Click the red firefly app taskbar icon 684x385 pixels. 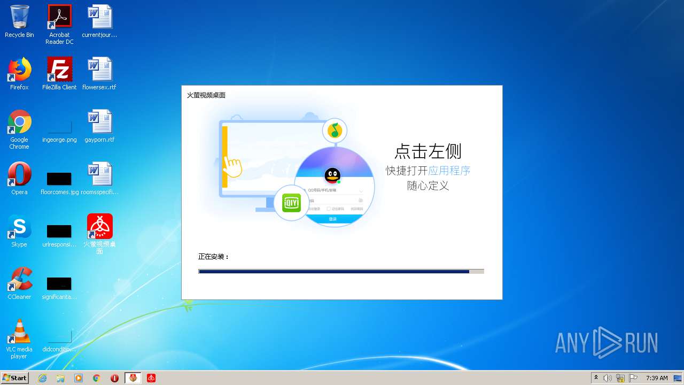point(151,378)
